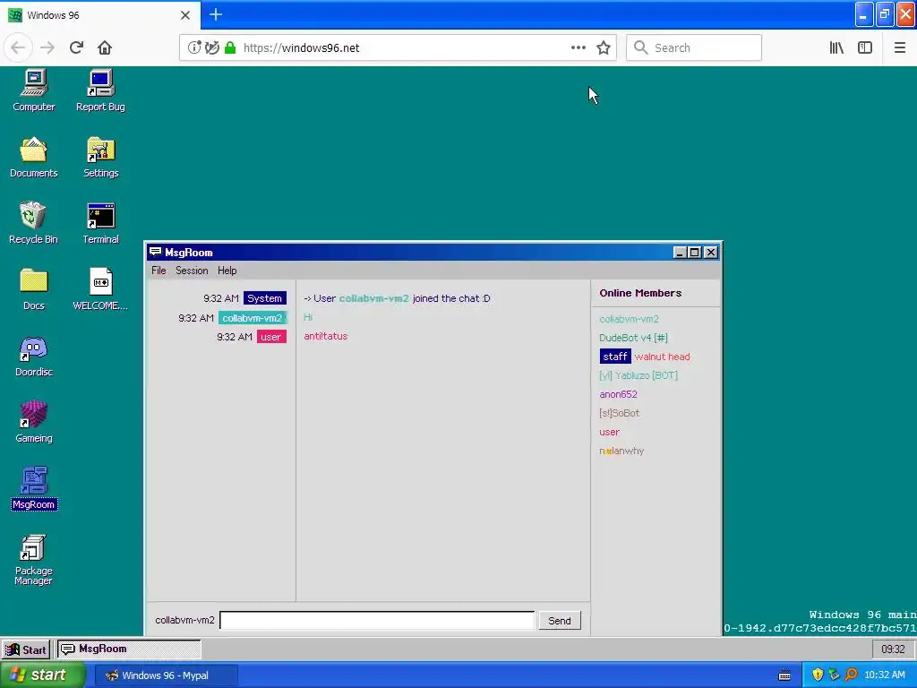Image resolution: width=917 pixels, height=688 pixels.
Task: Minimize the MsgRoom window
Action: tap(679, 252)
